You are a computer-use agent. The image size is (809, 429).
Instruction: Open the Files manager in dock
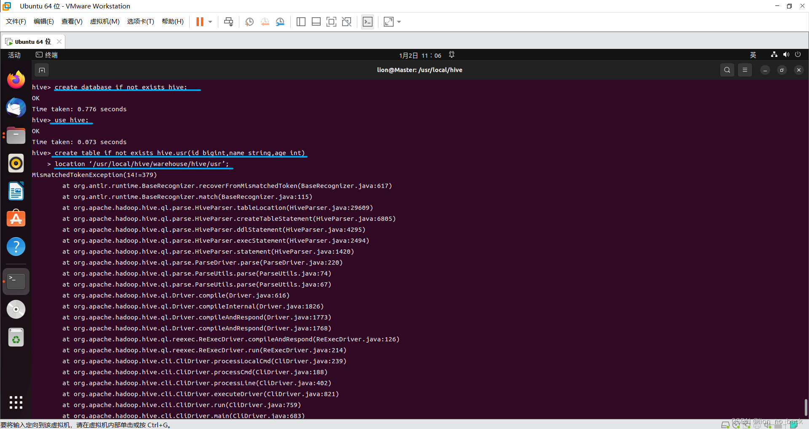tap(16, 135)
